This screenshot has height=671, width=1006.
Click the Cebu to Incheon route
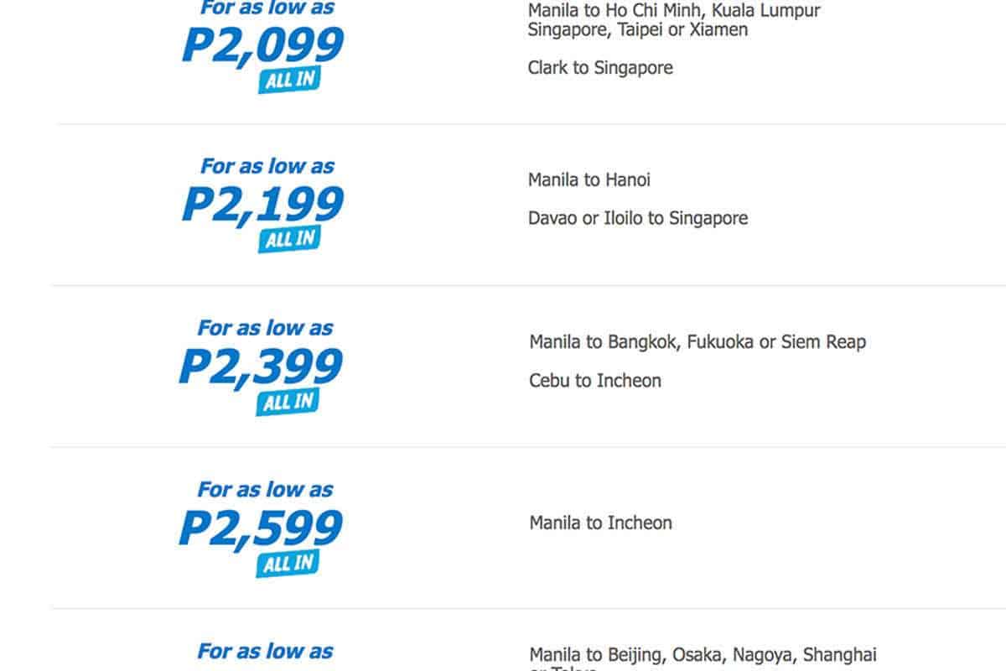tap(595, 381)
